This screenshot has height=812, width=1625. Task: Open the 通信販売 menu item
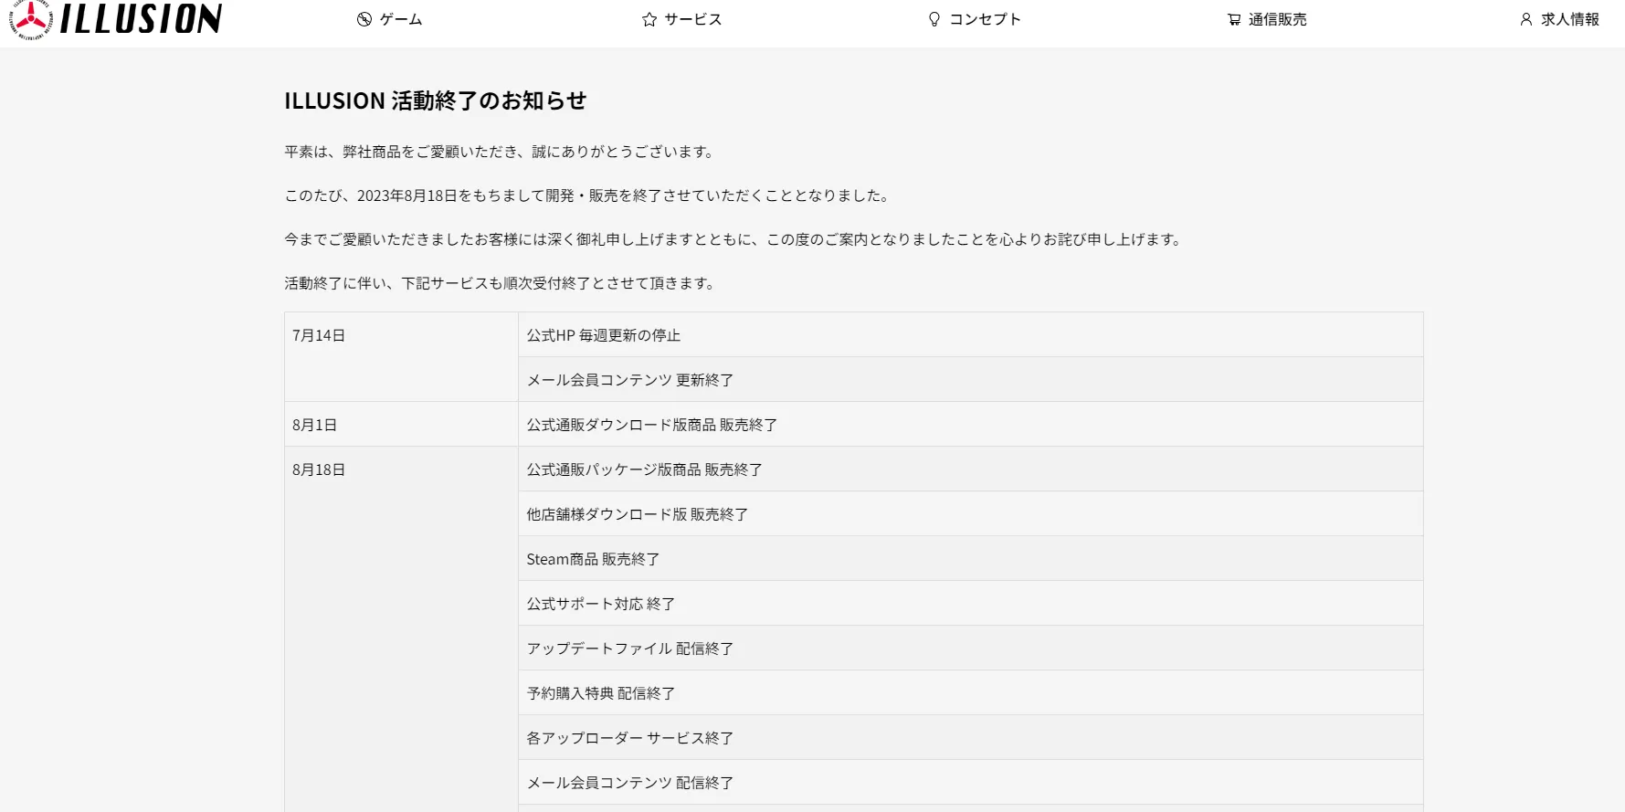tap(1278, 19)
